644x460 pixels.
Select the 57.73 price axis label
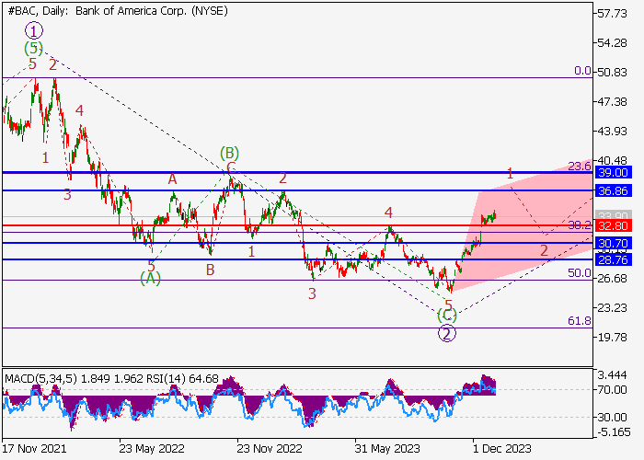coord(614,14)
